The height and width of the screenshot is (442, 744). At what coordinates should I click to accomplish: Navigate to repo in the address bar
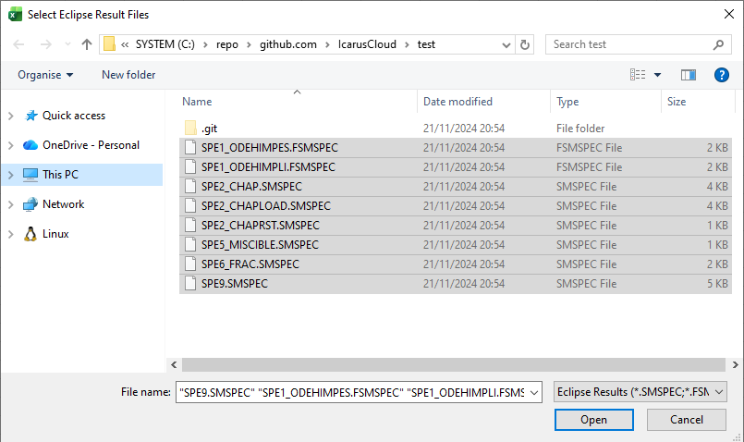tap(226, 44)
